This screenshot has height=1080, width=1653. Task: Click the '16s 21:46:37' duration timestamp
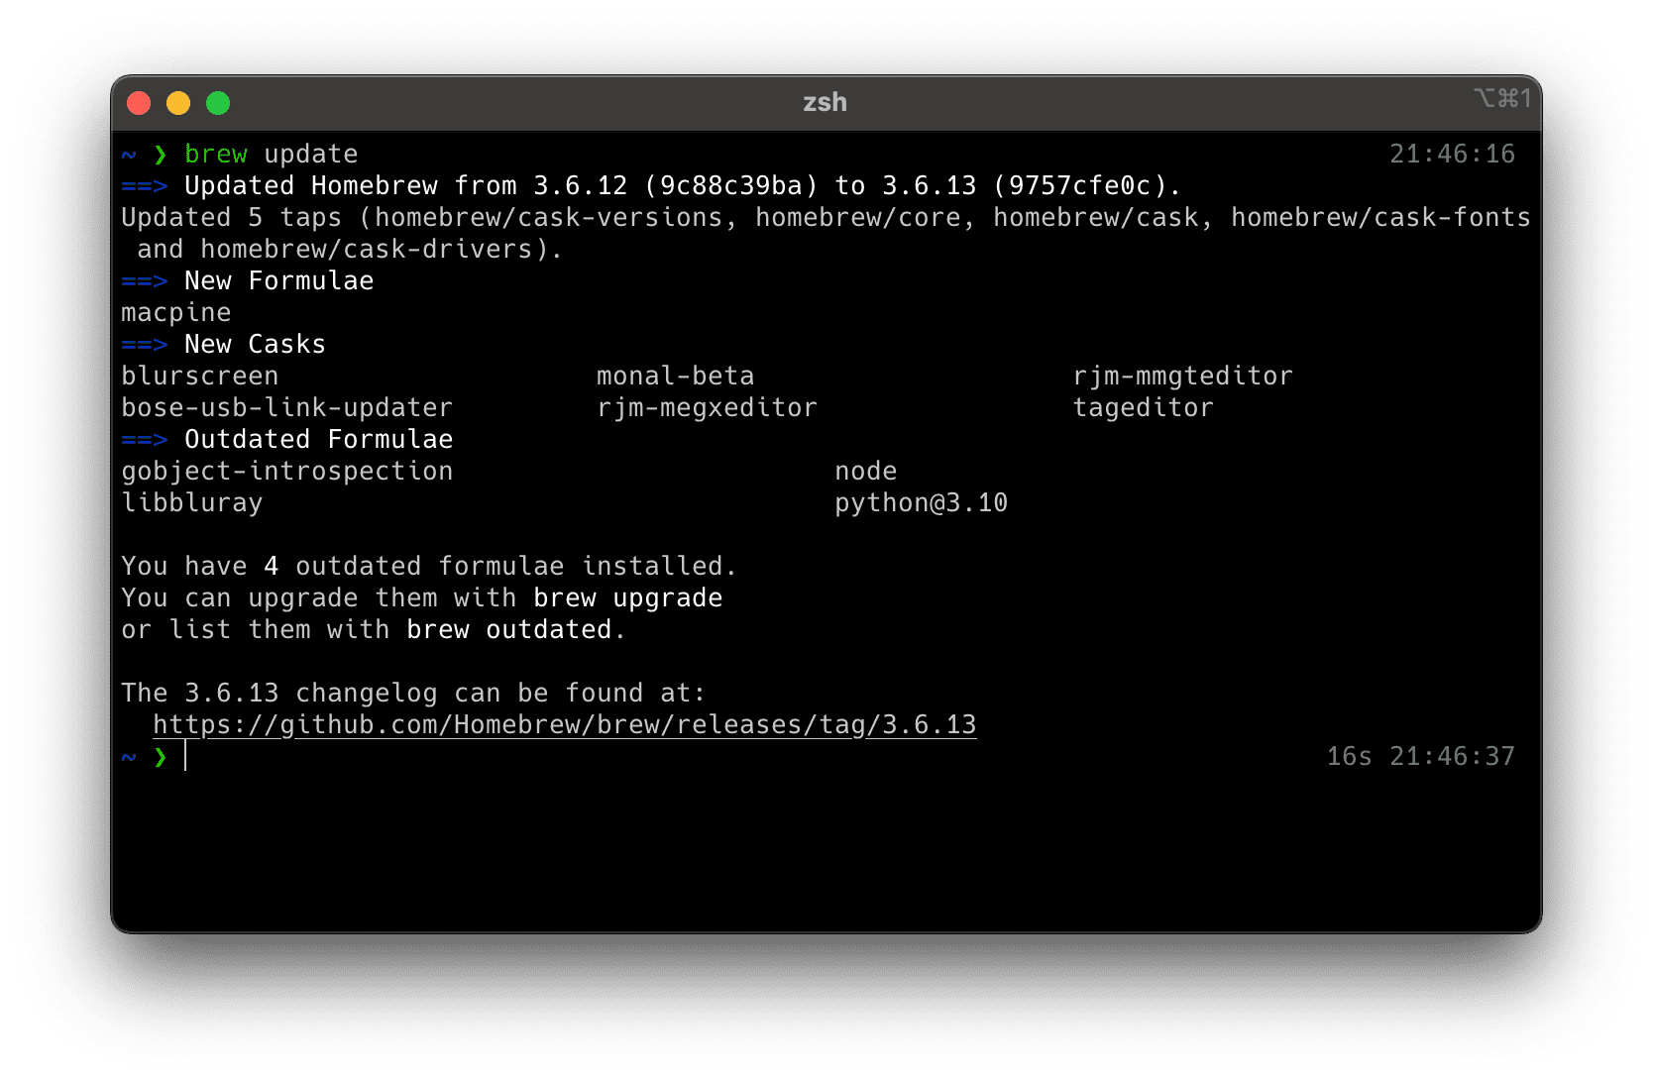tap(1421, 756)
